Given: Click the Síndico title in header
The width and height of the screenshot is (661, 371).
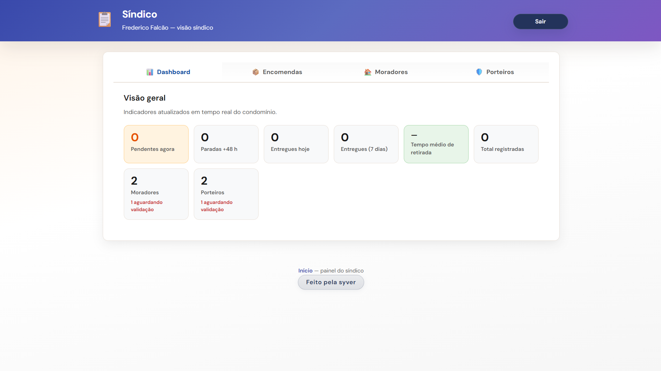Looking at the screenshot, I should pyautogui.click(x=140, y=14).
